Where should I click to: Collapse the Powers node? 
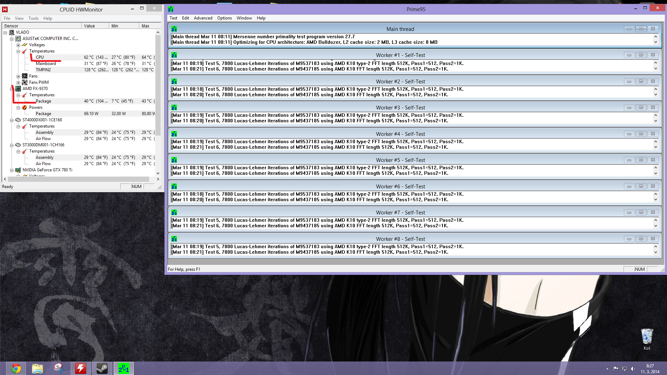[18, 108]
